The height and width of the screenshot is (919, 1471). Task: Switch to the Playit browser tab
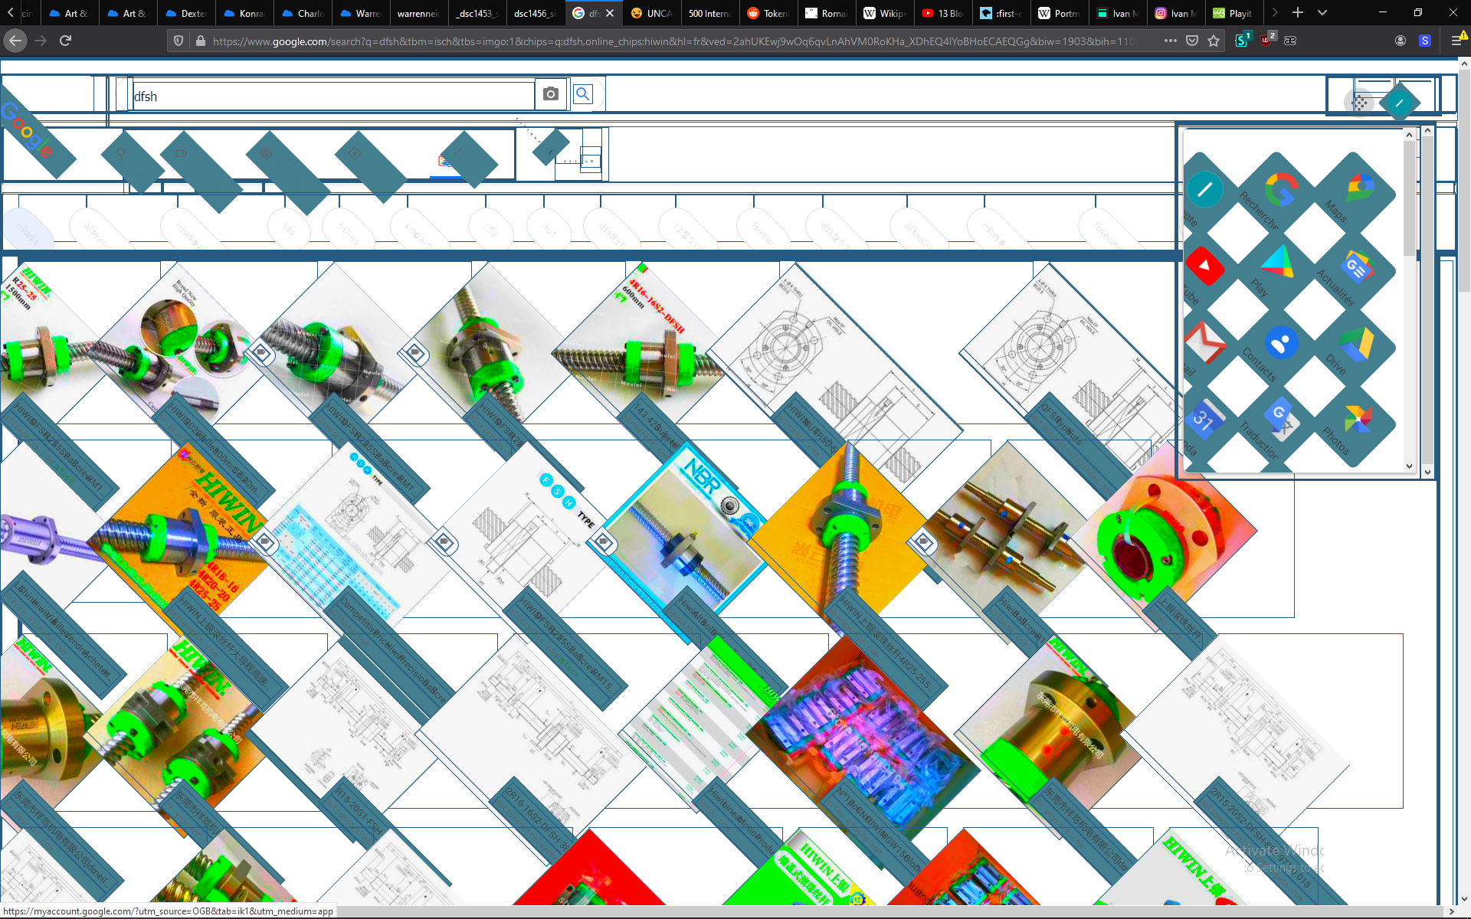1233,13
